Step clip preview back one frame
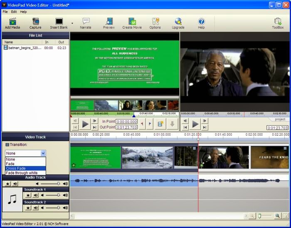The width and height of the screenshot is (291, 228). point(75,121)
